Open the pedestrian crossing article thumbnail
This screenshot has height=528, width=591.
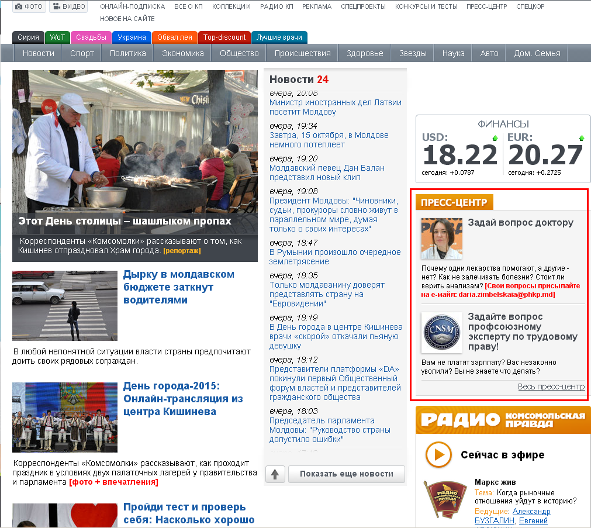(65, 305)
